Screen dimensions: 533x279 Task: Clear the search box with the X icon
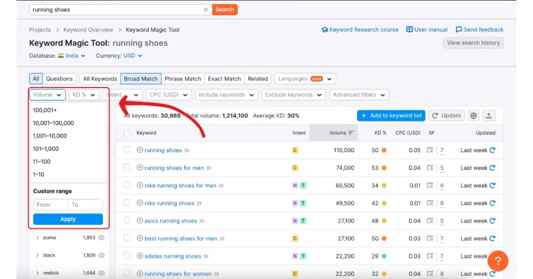point(206,9)
